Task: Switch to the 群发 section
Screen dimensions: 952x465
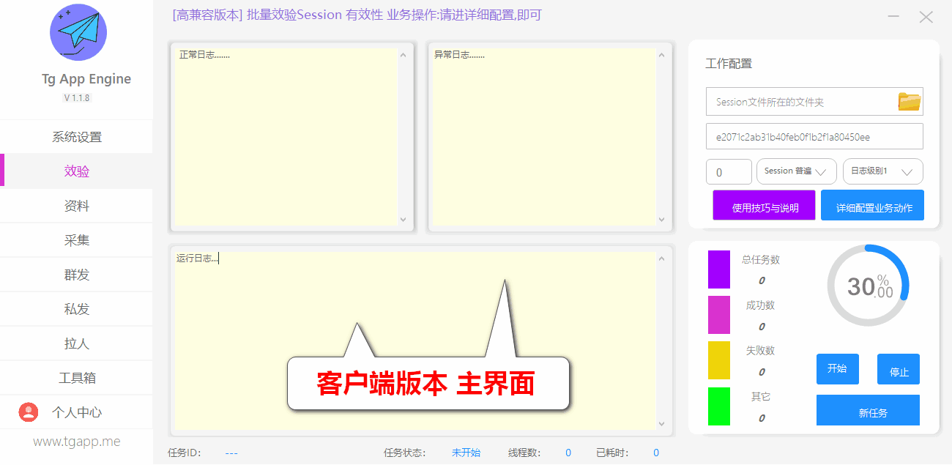Action: (77, 275)
